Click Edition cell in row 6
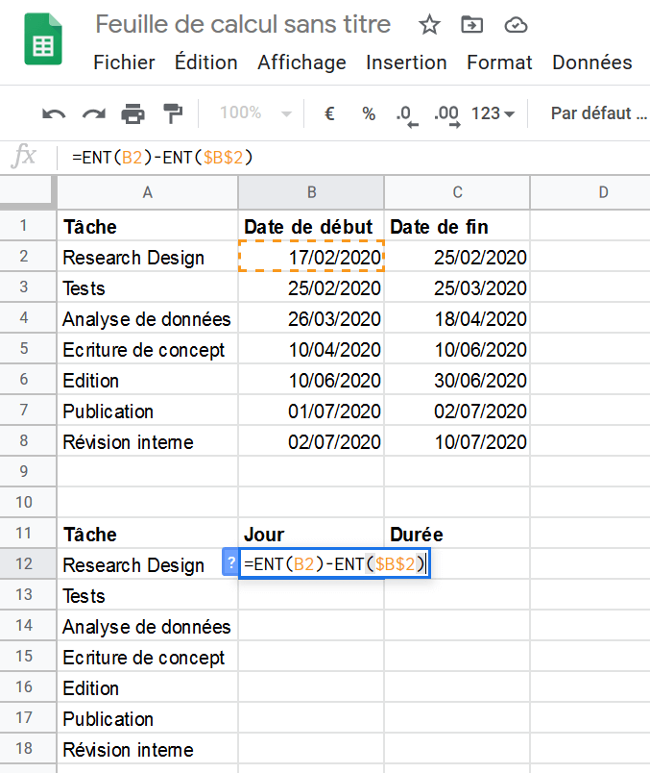 [147, 380]
